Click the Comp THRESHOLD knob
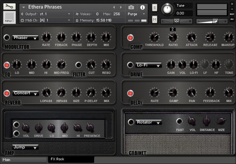 pos(154,37)
